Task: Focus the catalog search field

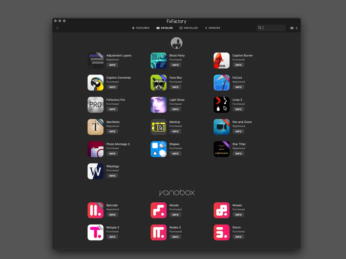Action: [271, 28]
